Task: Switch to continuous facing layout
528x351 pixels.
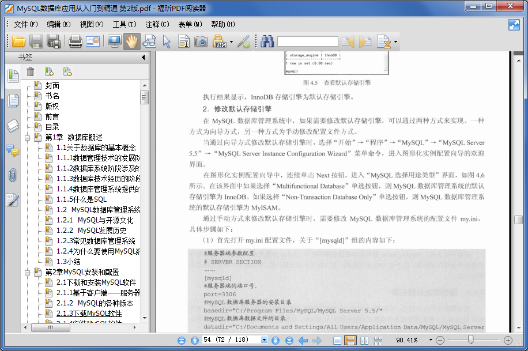Action: pyautogui.click(x=378, y=341)
